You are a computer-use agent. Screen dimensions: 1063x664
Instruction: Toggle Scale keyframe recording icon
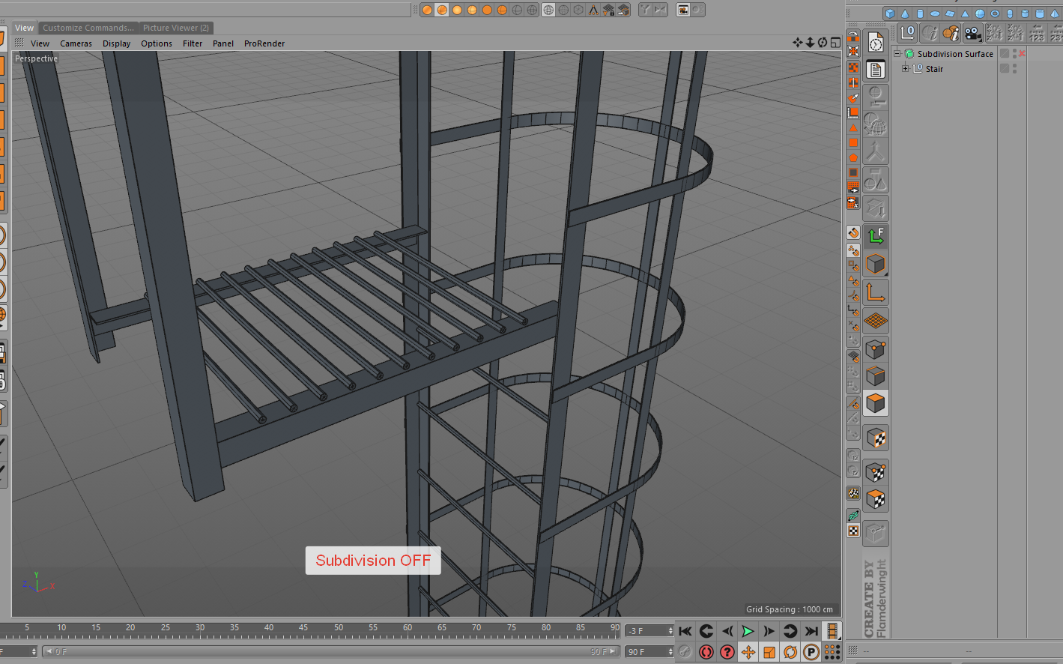click(769, 652)
